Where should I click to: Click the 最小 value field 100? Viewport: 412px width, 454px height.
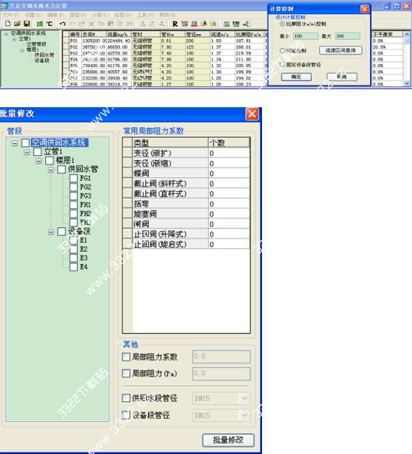[x=305, y=36]
